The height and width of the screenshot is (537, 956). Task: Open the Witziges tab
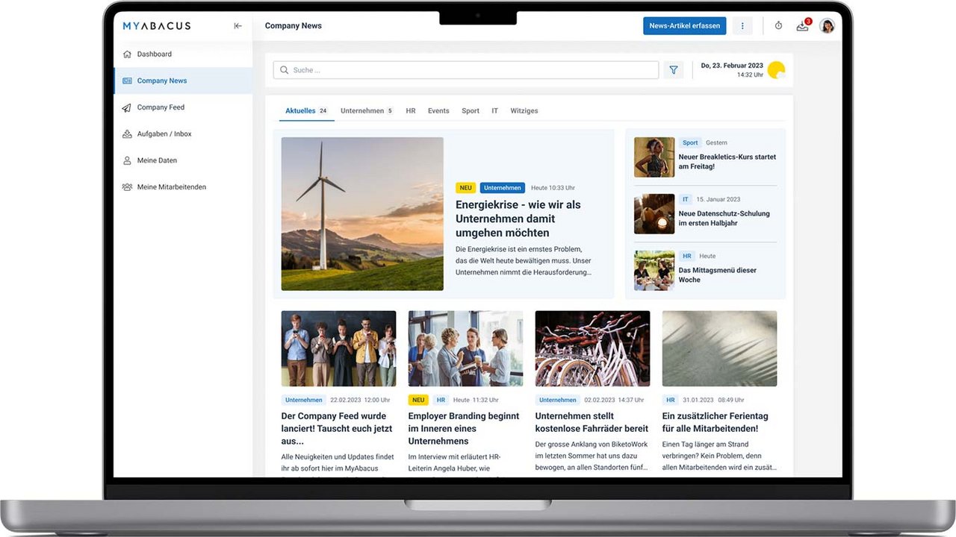click(524, 111)
